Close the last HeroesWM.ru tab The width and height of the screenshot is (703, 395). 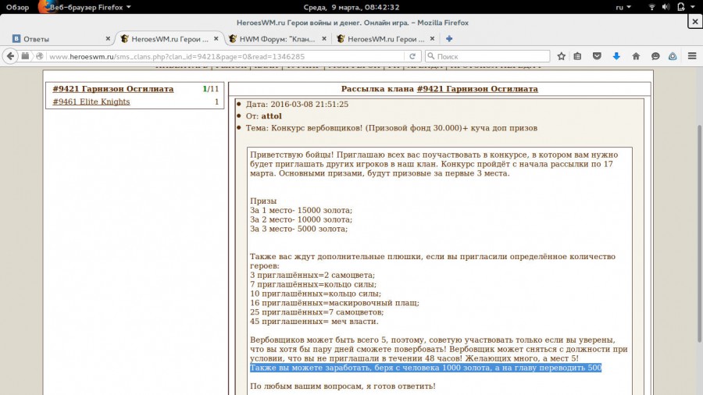pyautogui.click(x=432, y=39)
